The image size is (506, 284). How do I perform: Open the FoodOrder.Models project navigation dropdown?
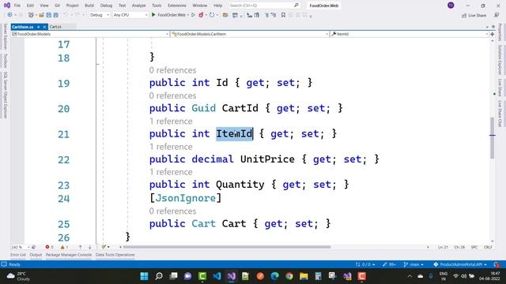coord(90,34)
